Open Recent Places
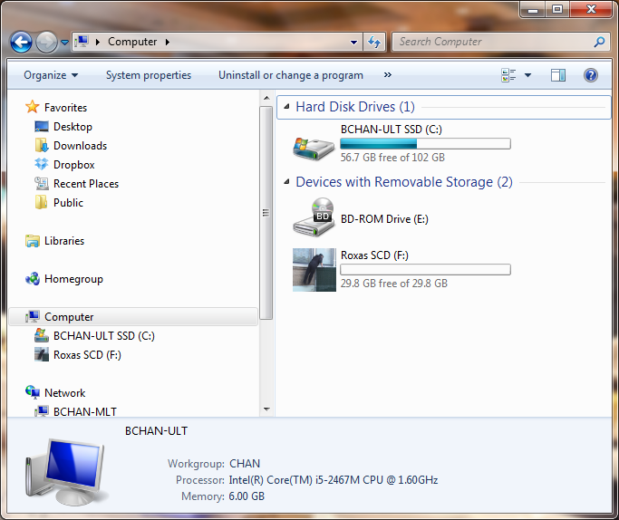The image size is (619, 520). [86, 184]
